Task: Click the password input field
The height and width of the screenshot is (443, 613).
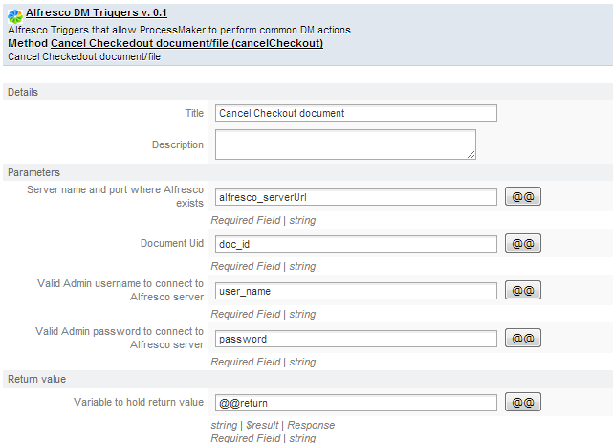Action: tap(356, 339)
